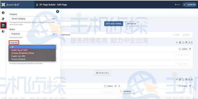Click the 4.0.4 version label
The image size is (198, 99).
177,5
